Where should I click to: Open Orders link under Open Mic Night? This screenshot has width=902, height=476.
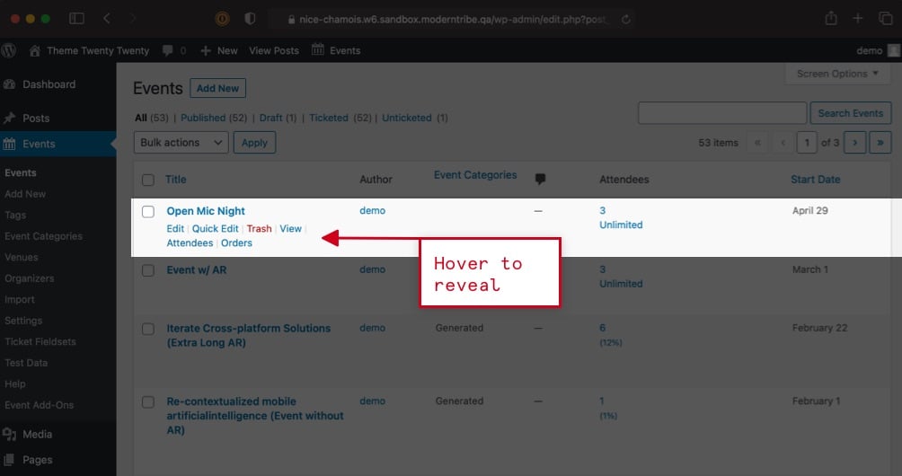236,243
